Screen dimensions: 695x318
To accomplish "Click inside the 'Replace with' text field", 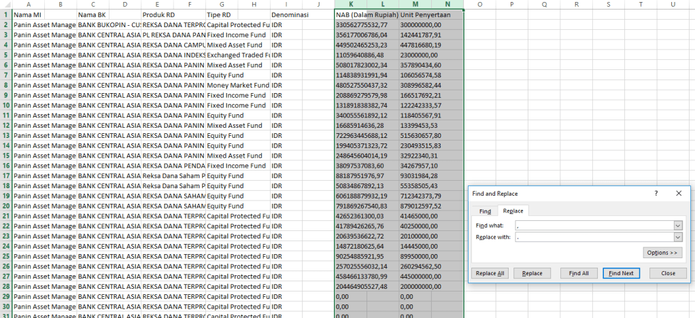I will (593, 237).
